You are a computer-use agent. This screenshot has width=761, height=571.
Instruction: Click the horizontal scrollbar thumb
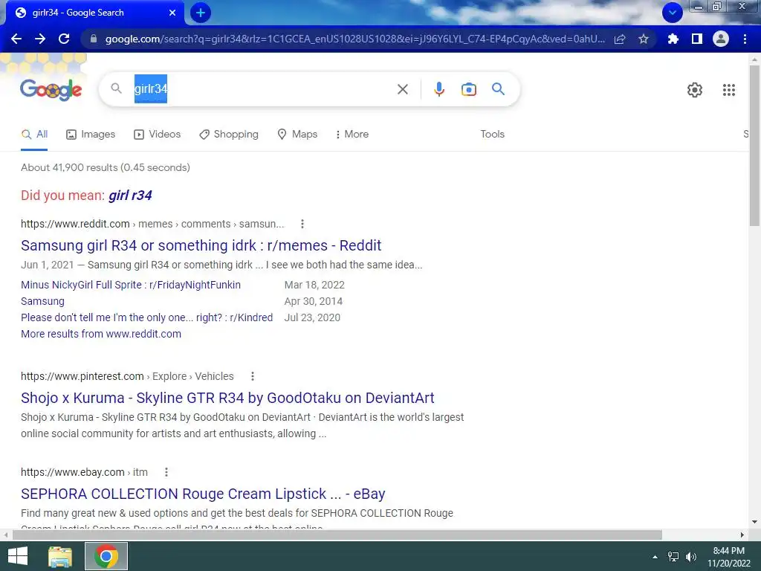click(x=337, y=535)
